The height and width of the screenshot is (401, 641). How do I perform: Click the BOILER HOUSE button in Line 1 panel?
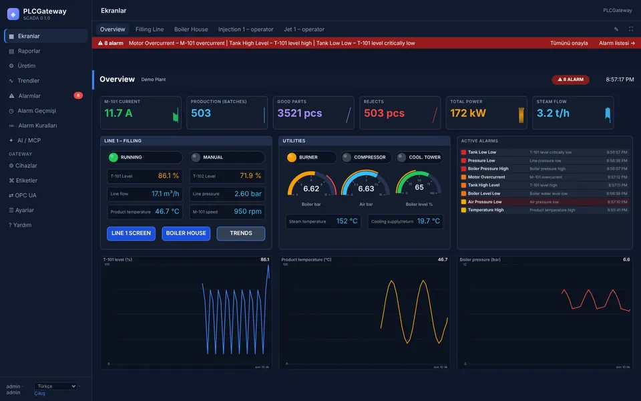(186, 233)
